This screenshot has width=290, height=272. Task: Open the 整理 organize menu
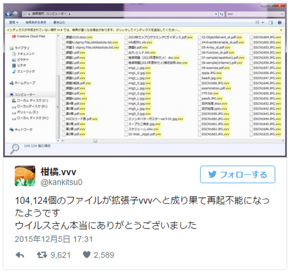point(14,22)
